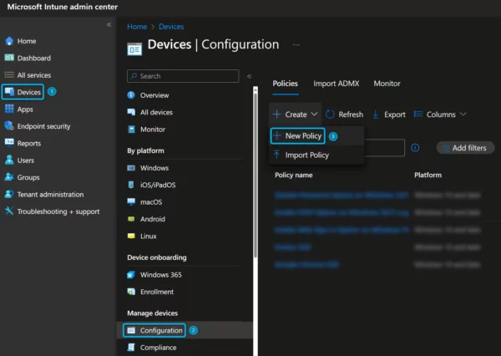Click the Android platform icon
The image size is (501, 356).
tap(131, 219)
